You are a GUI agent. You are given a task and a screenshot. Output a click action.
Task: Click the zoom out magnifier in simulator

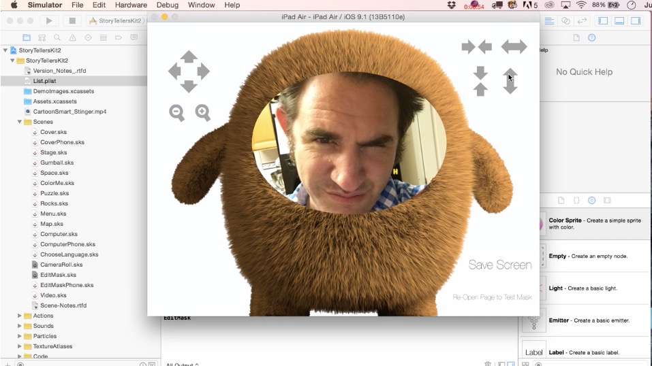coord(177,113)
